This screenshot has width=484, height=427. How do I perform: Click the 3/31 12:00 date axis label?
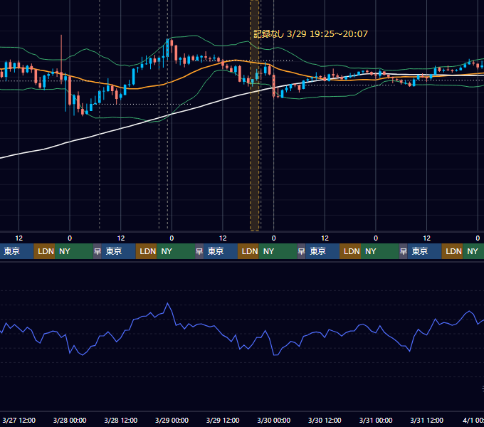tap(426, 420)
